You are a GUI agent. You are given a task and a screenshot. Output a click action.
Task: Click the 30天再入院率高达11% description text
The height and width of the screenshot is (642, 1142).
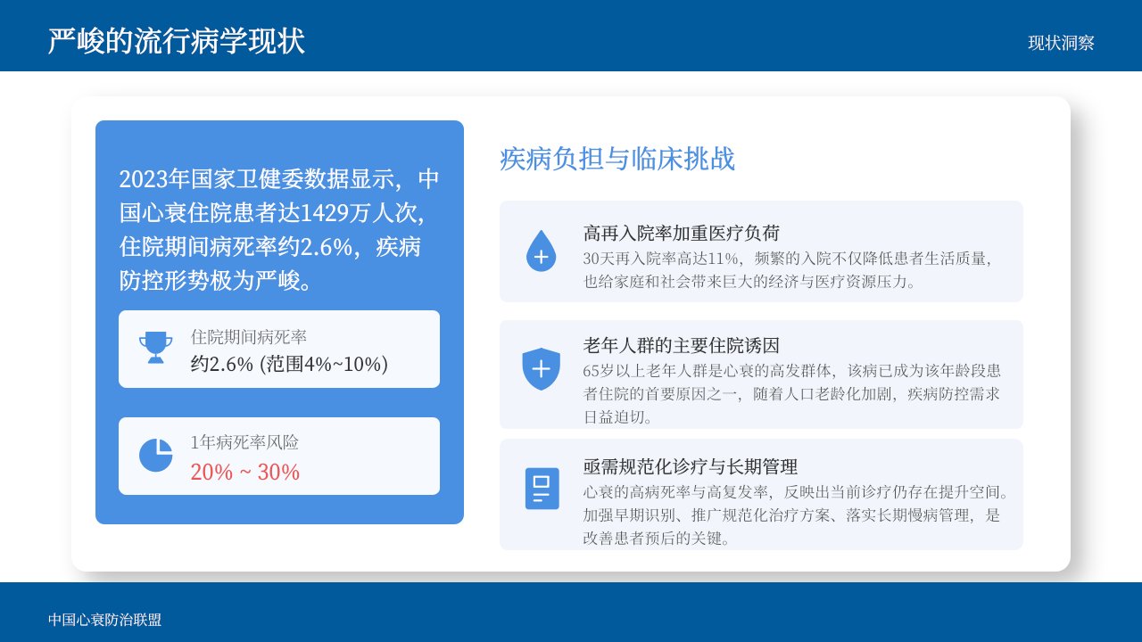(x=788, y=270)
